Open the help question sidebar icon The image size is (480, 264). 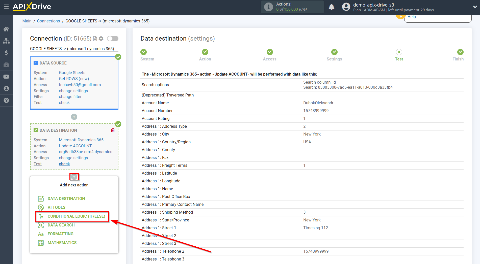(6, 100)
